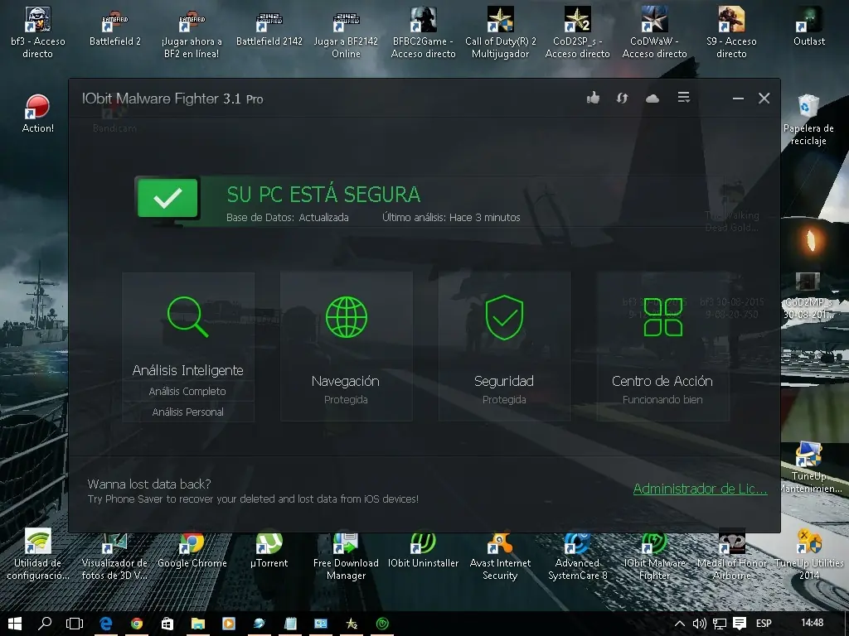The width and height of the screenshot is (849, 636).
Task: Click Último análisis: Hace 3 minutos text
Action: [451, 218]
